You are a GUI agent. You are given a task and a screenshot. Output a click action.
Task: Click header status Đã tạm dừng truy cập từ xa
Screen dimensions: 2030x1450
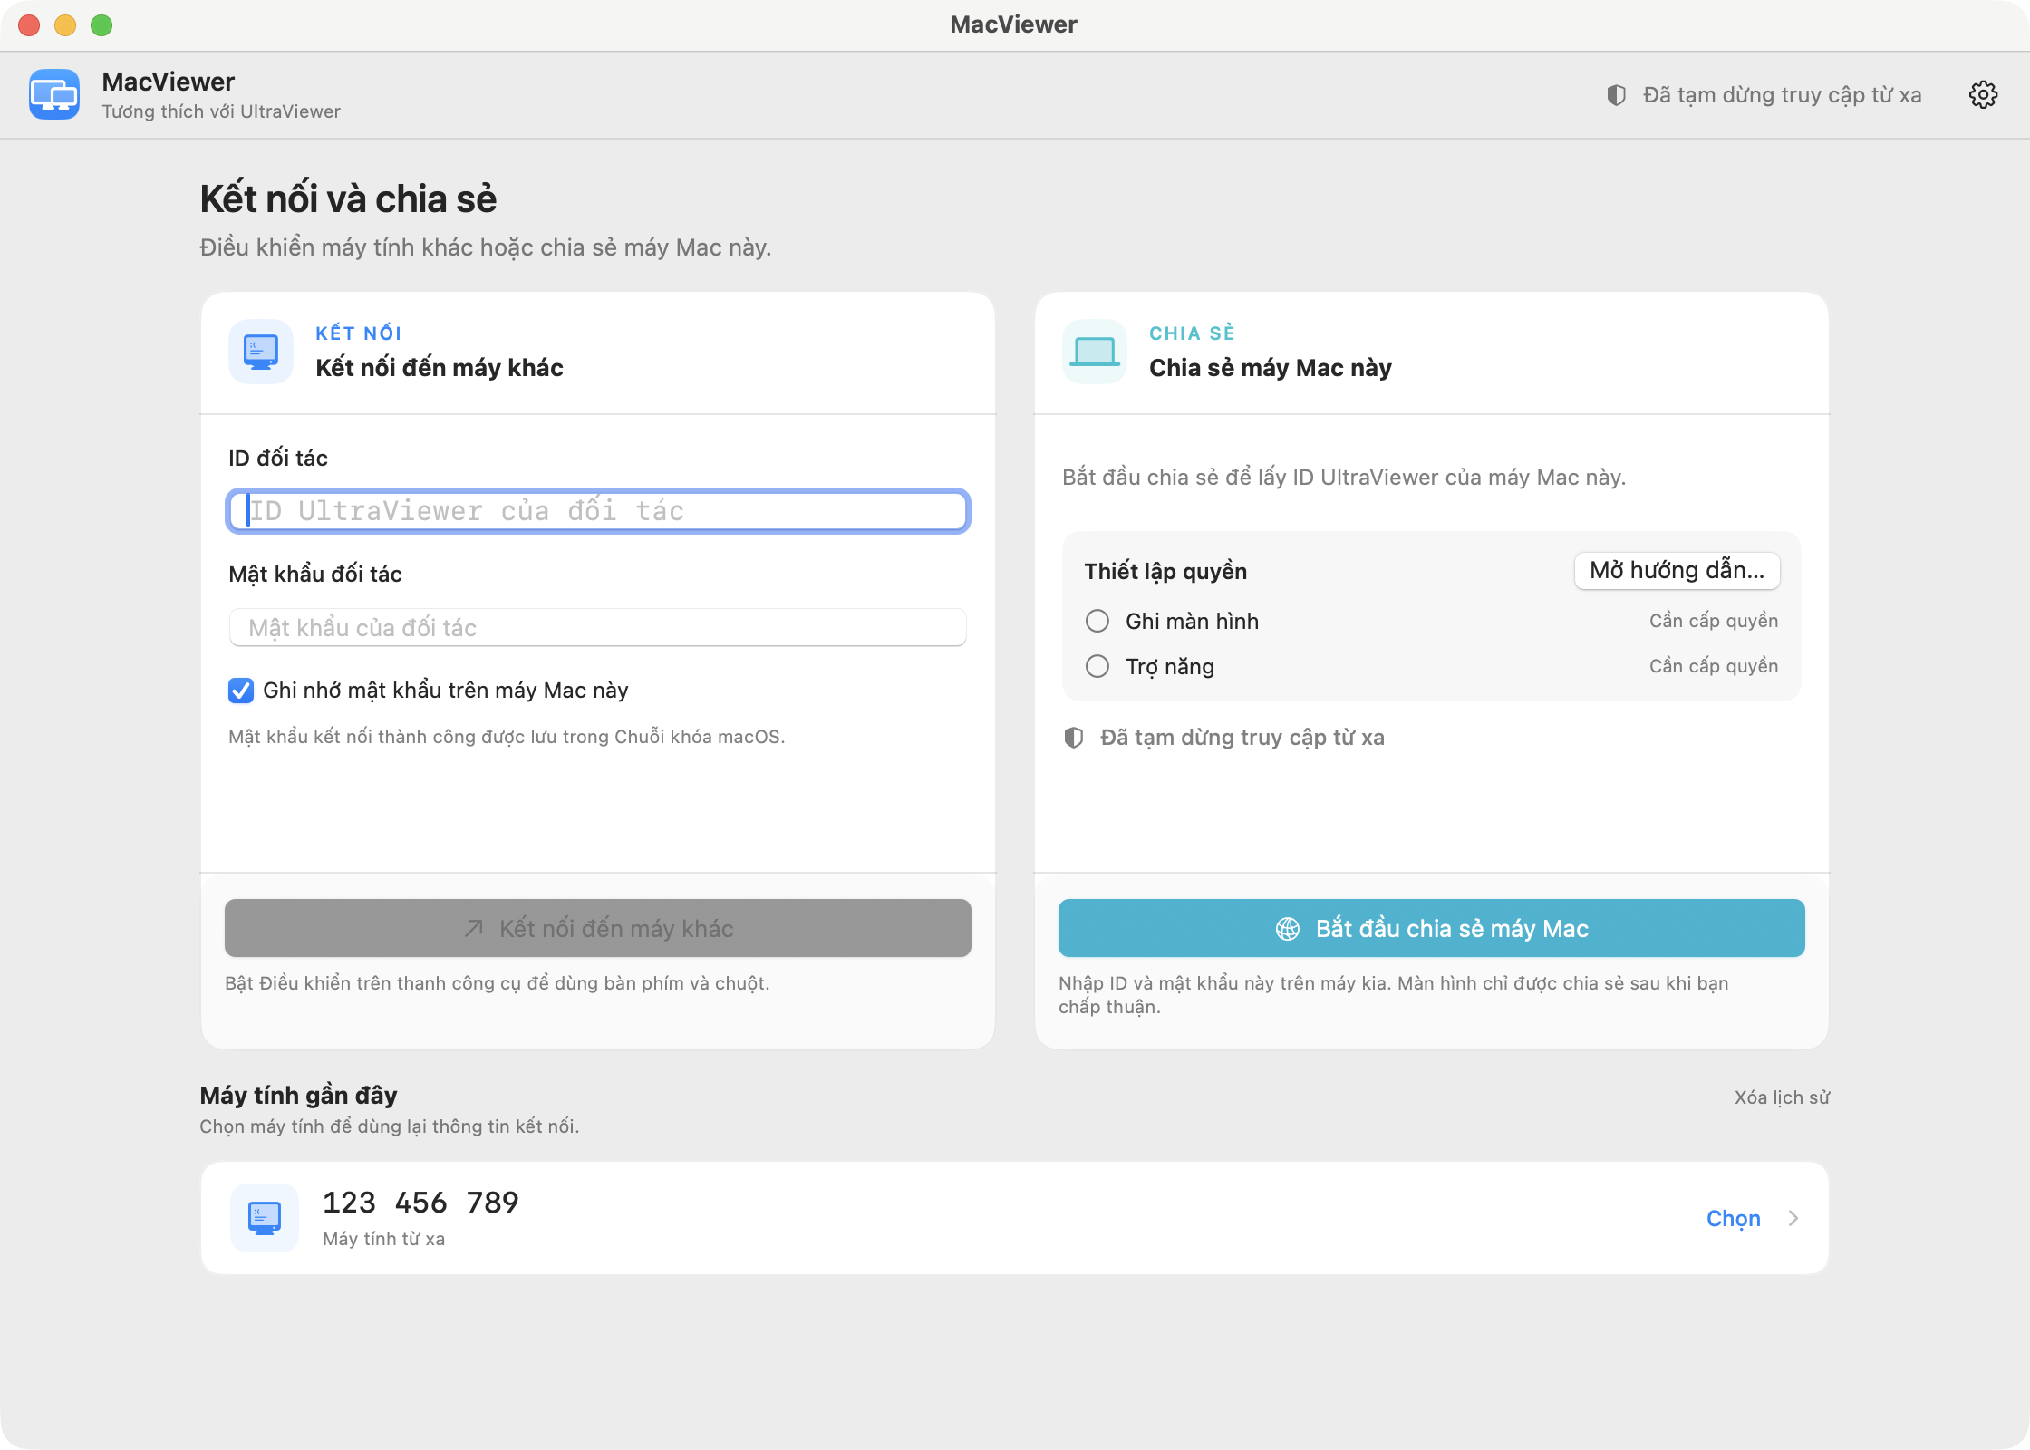1782,95
